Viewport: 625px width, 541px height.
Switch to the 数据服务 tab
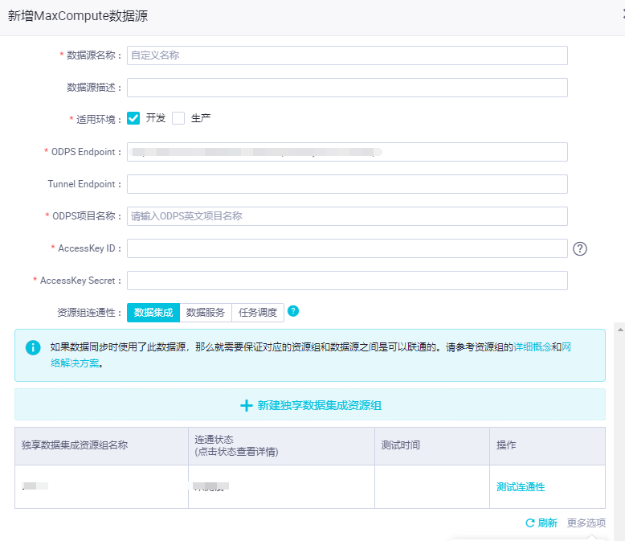[206, 313]
